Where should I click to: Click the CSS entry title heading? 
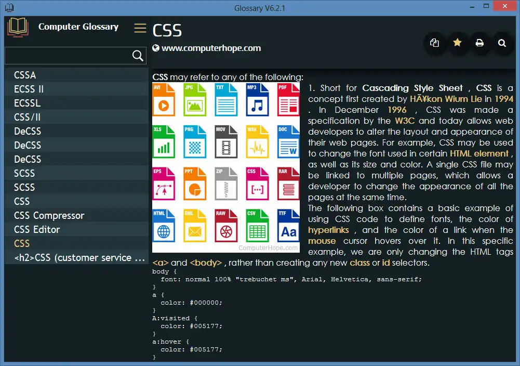tap(167, 31)
